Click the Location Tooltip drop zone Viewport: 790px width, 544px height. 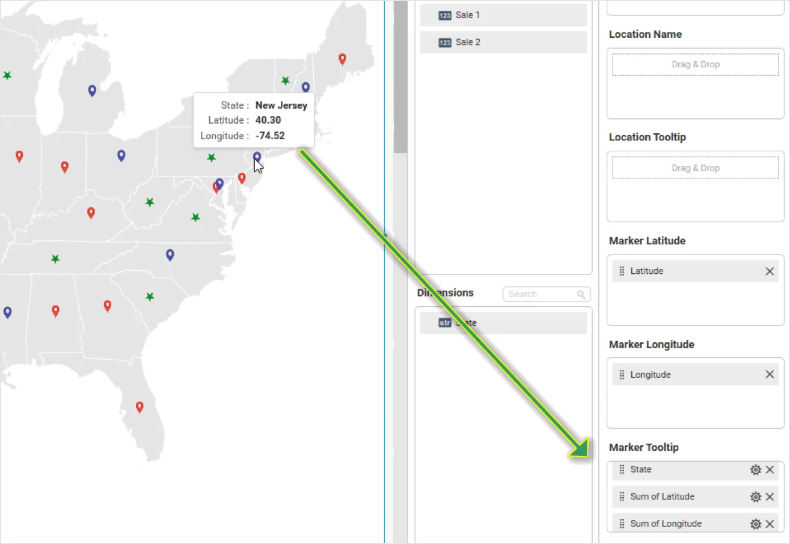pyautogui.click(x=695, y=168)
